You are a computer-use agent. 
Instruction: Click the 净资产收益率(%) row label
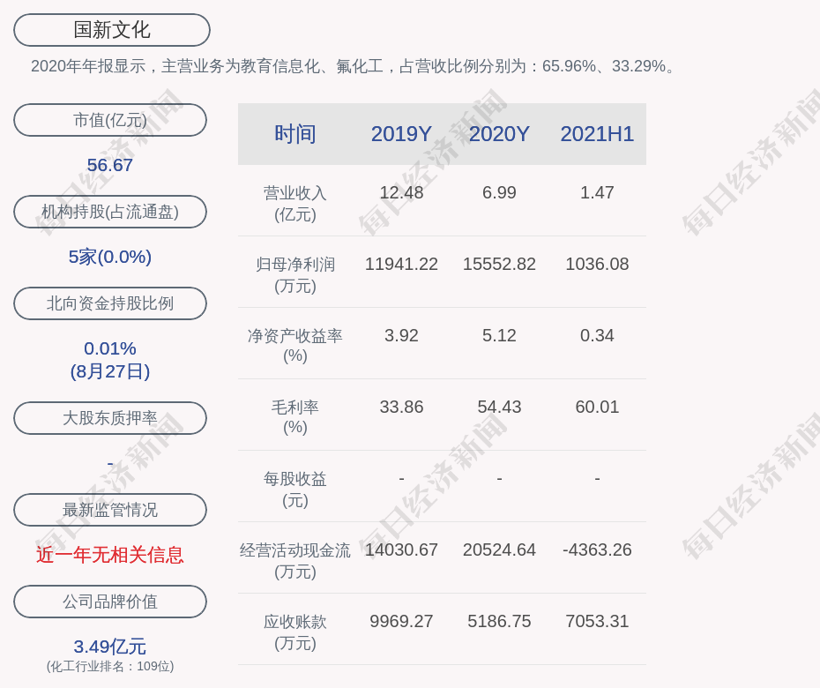click(295, 346)
